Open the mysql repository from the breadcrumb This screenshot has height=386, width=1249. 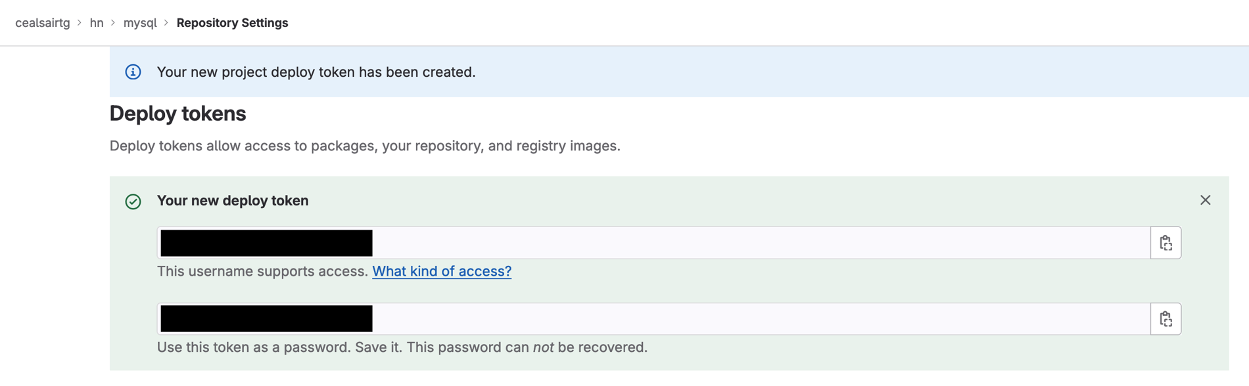(140, 22)
